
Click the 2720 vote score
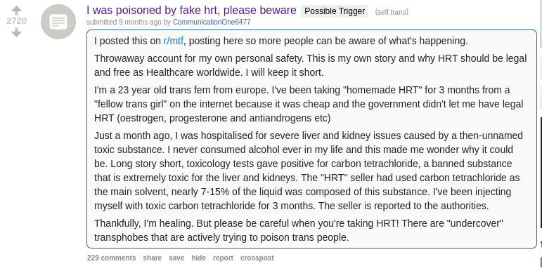(x=16, y=21)
